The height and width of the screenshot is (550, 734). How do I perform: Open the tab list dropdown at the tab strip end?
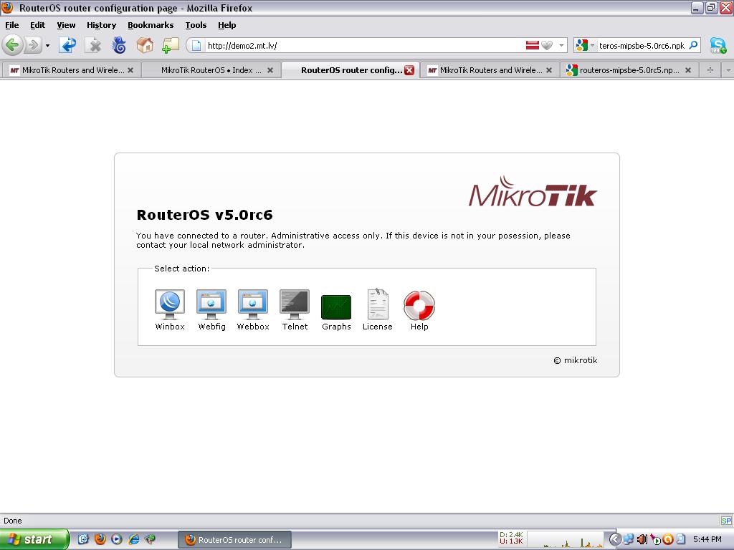pos(728,70)
